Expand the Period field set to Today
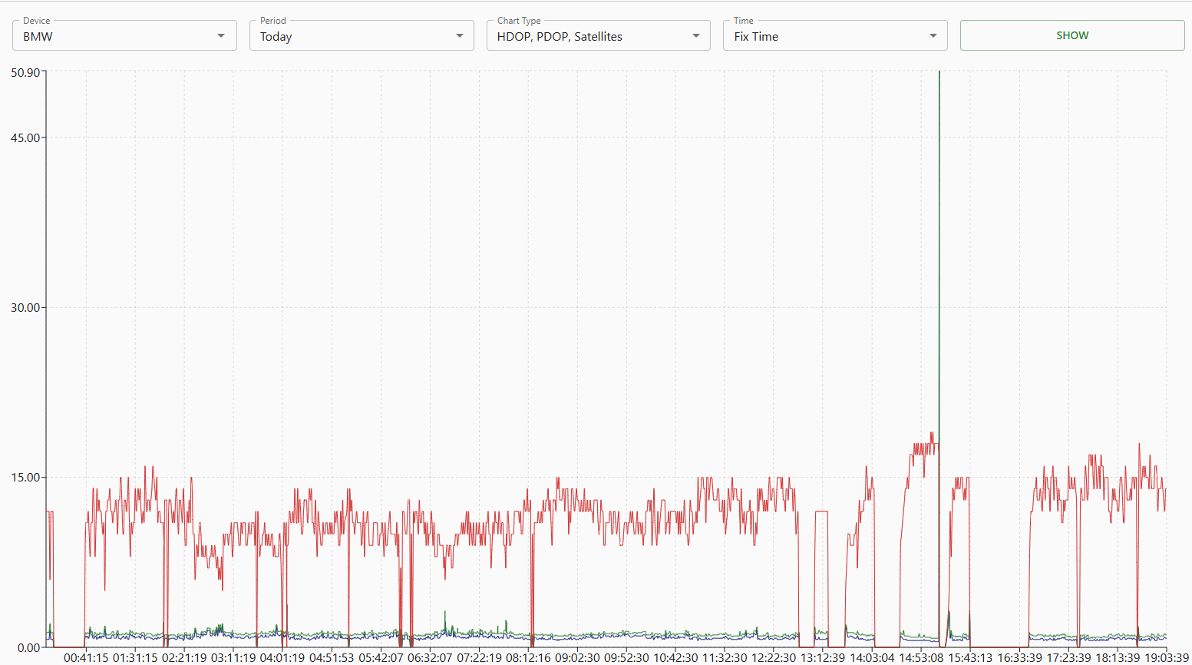 tap(353, 36)
